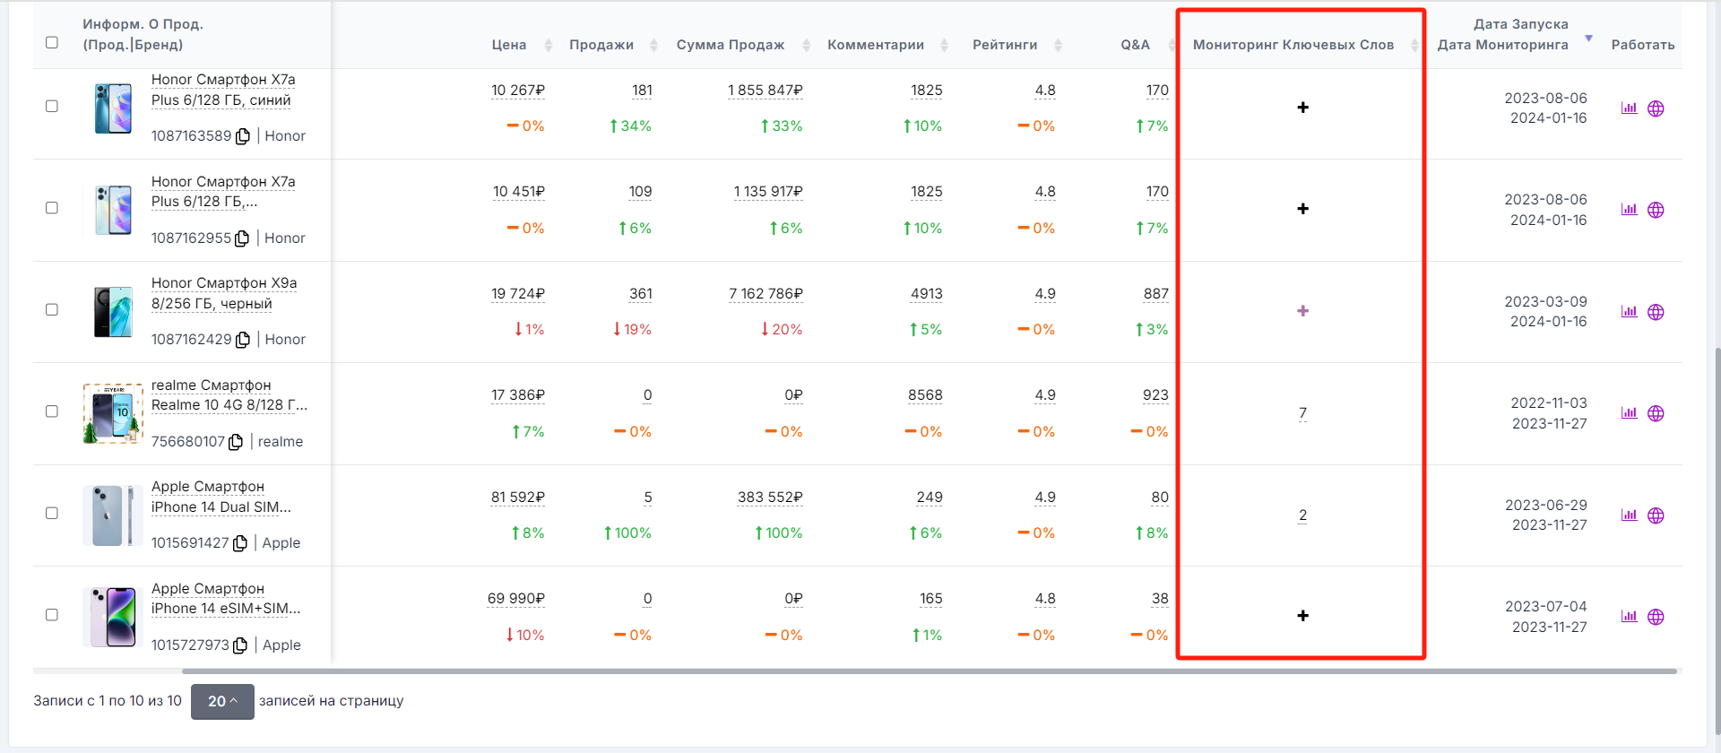Open Apple iPhone 14 eSIM+SIM link

pos(226,599)
